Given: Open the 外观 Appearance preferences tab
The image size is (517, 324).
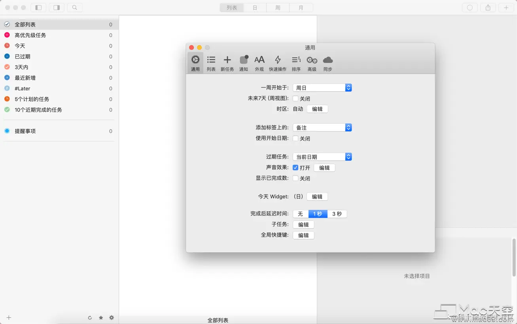Looking at the screenshot, I should click(259, 63).
